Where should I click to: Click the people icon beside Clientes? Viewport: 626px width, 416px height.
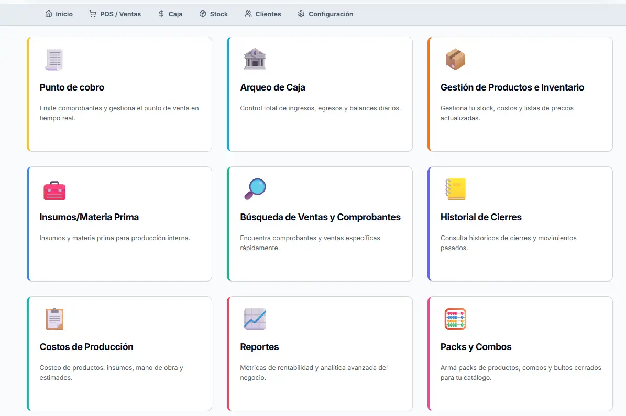tap(248, 14)
